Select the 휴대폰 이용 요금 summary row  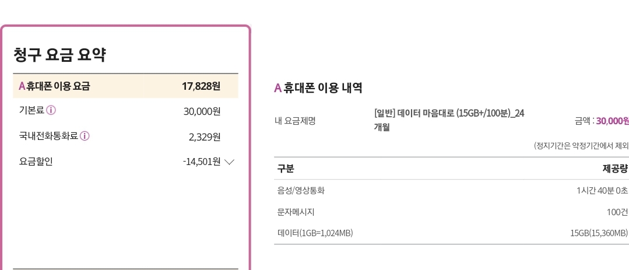tap(125, 86)
